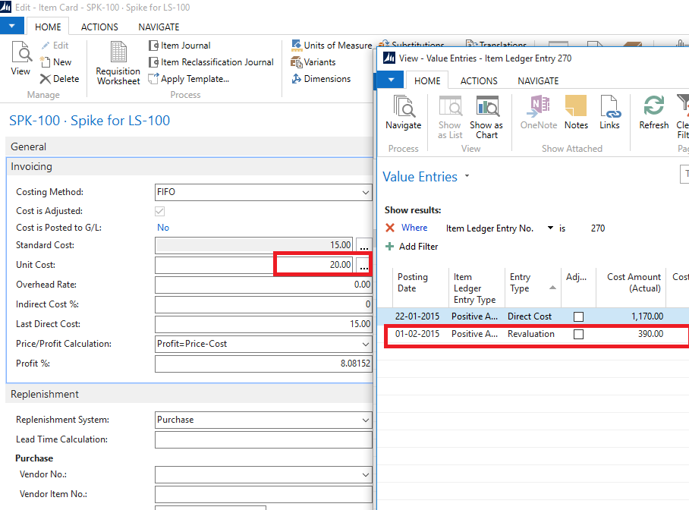This screenshot has width=689, height=510.
Task: Click the Vendor Item No. field
Action: click(263, 495)
